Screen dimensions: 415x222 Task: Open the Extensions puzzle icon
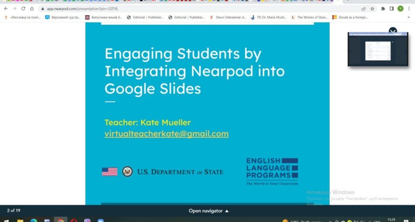[x=383, y=8]
